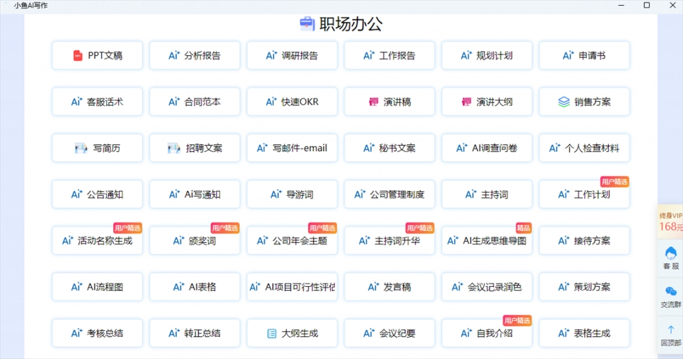Image resolution: width=683 pixels, height=359 pixels.
Task: Click the briefcase icon beside 职场办公
Action: [307, 24]
